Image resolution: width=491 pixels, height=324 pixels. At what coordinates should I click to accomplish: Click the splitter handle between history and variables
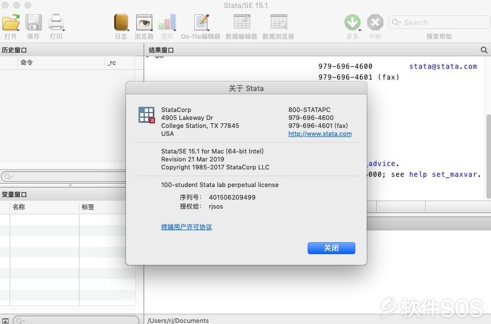(70, 185)
